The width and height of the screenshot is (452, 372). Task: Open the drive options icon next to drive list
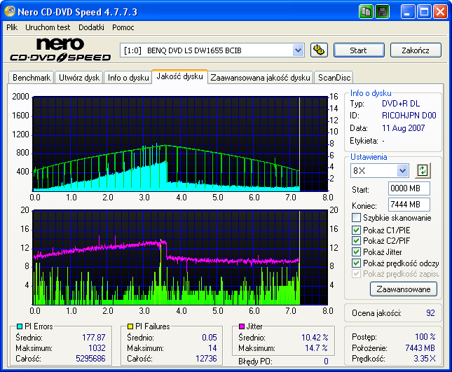[319, 50]
